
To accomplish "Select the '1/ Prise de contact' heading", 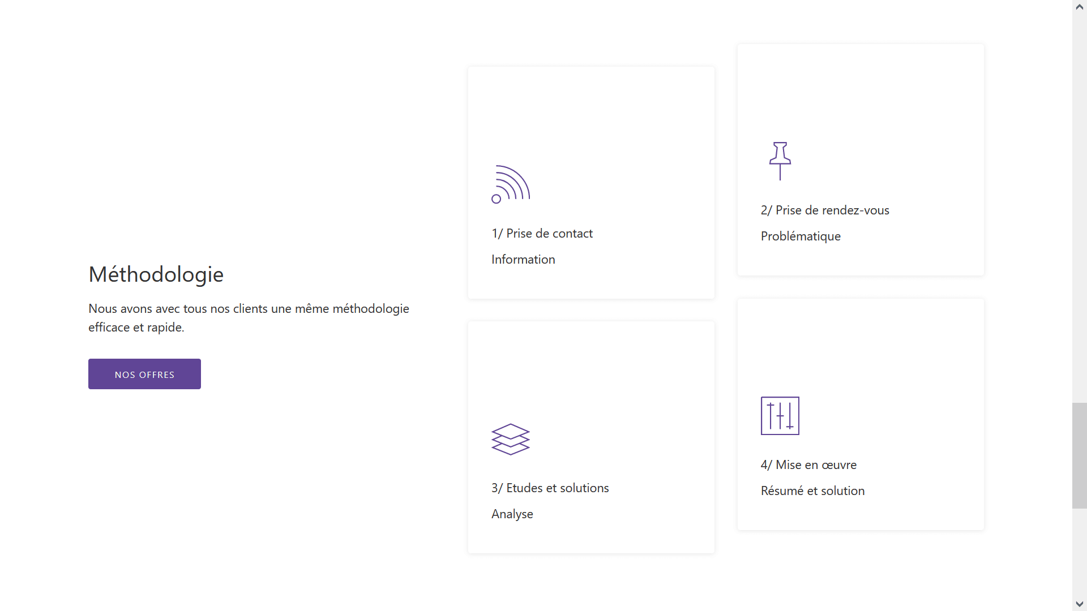I will pyautogui.click(x=542, y=234).
